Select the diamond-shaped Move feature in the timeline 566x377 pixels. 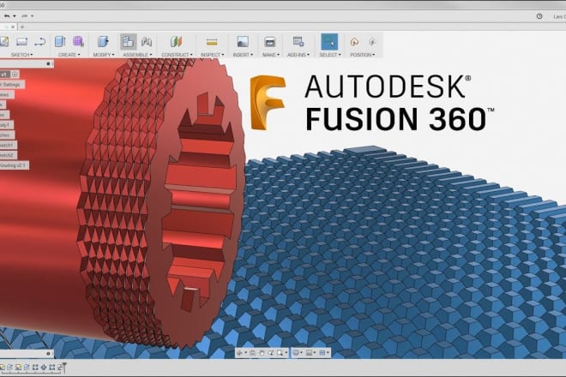(x=44, y=368)
